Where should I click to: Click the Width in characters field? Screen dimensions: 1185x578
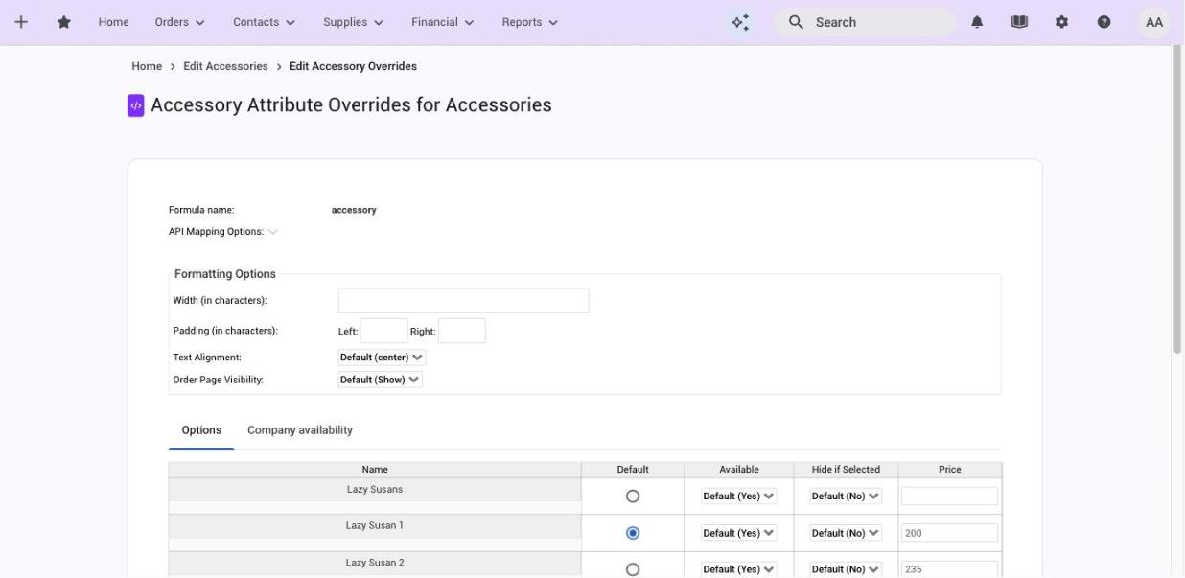[x=463, y=301]
